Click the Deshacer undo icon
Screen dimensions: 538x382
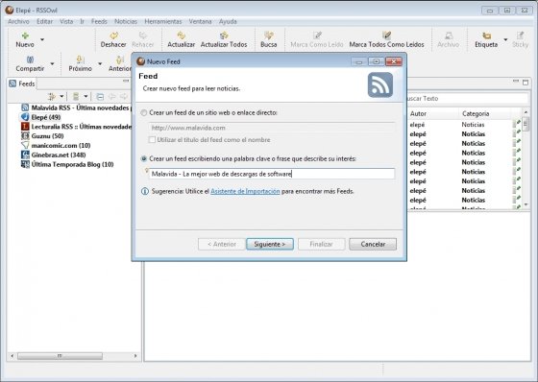[113, 36]
